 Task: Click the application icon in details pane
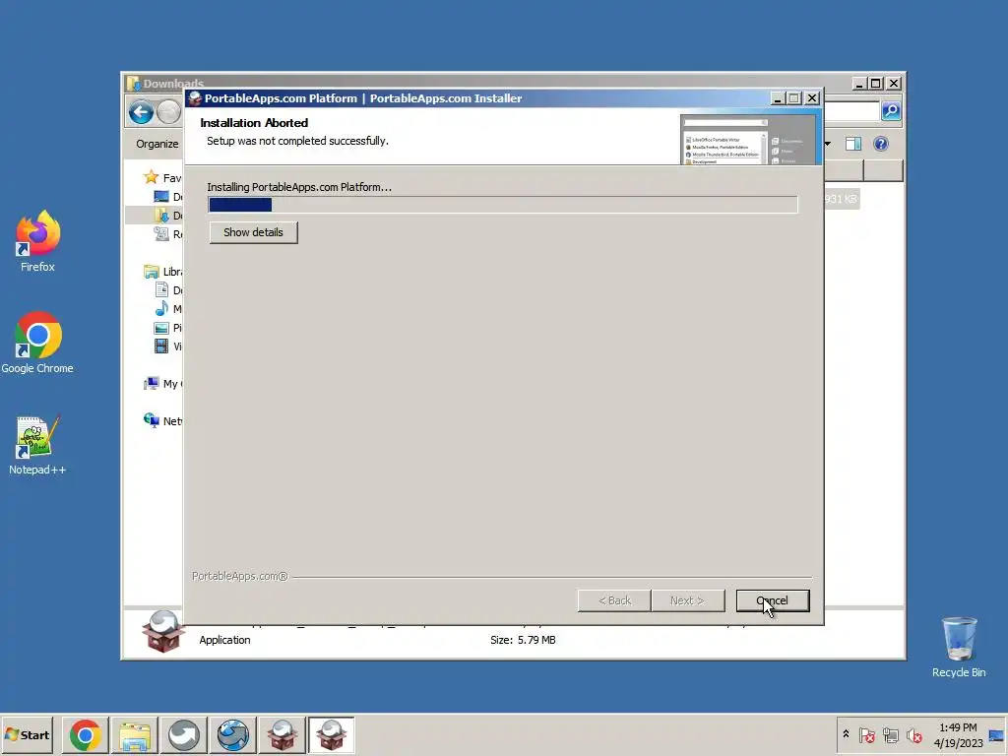tap(162, 632)
